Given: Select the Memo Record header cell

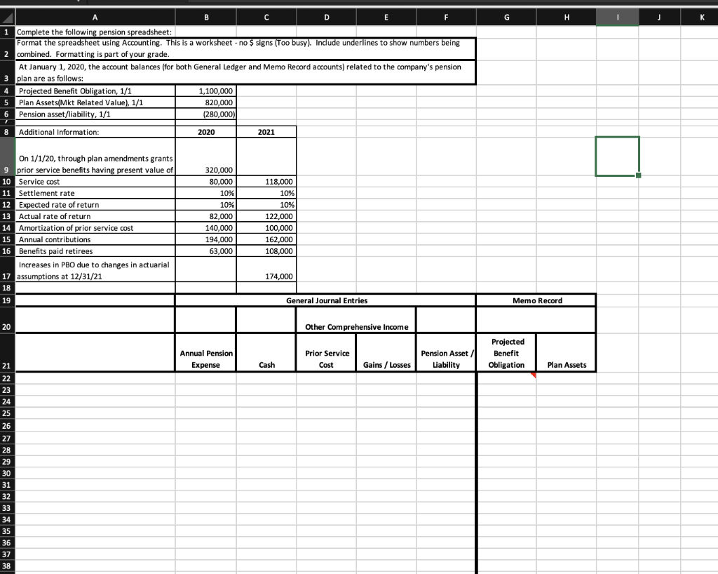Looking at the screenshot, I should point(536,300).
